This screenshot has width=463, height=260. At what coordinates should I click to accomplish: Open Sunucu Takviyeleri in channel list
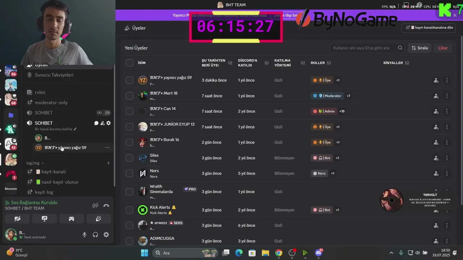point(69,75)
